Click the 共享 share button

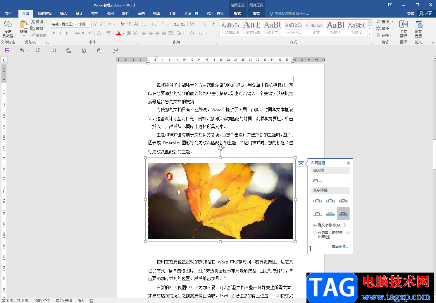(426, 13)
